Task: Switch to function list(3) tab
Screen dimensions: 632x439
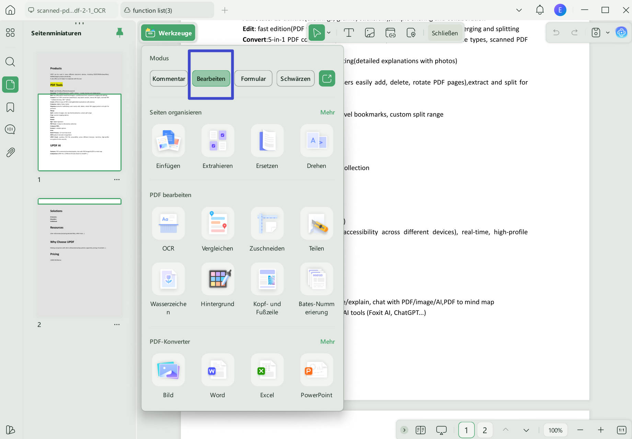Action: (167, 10)
